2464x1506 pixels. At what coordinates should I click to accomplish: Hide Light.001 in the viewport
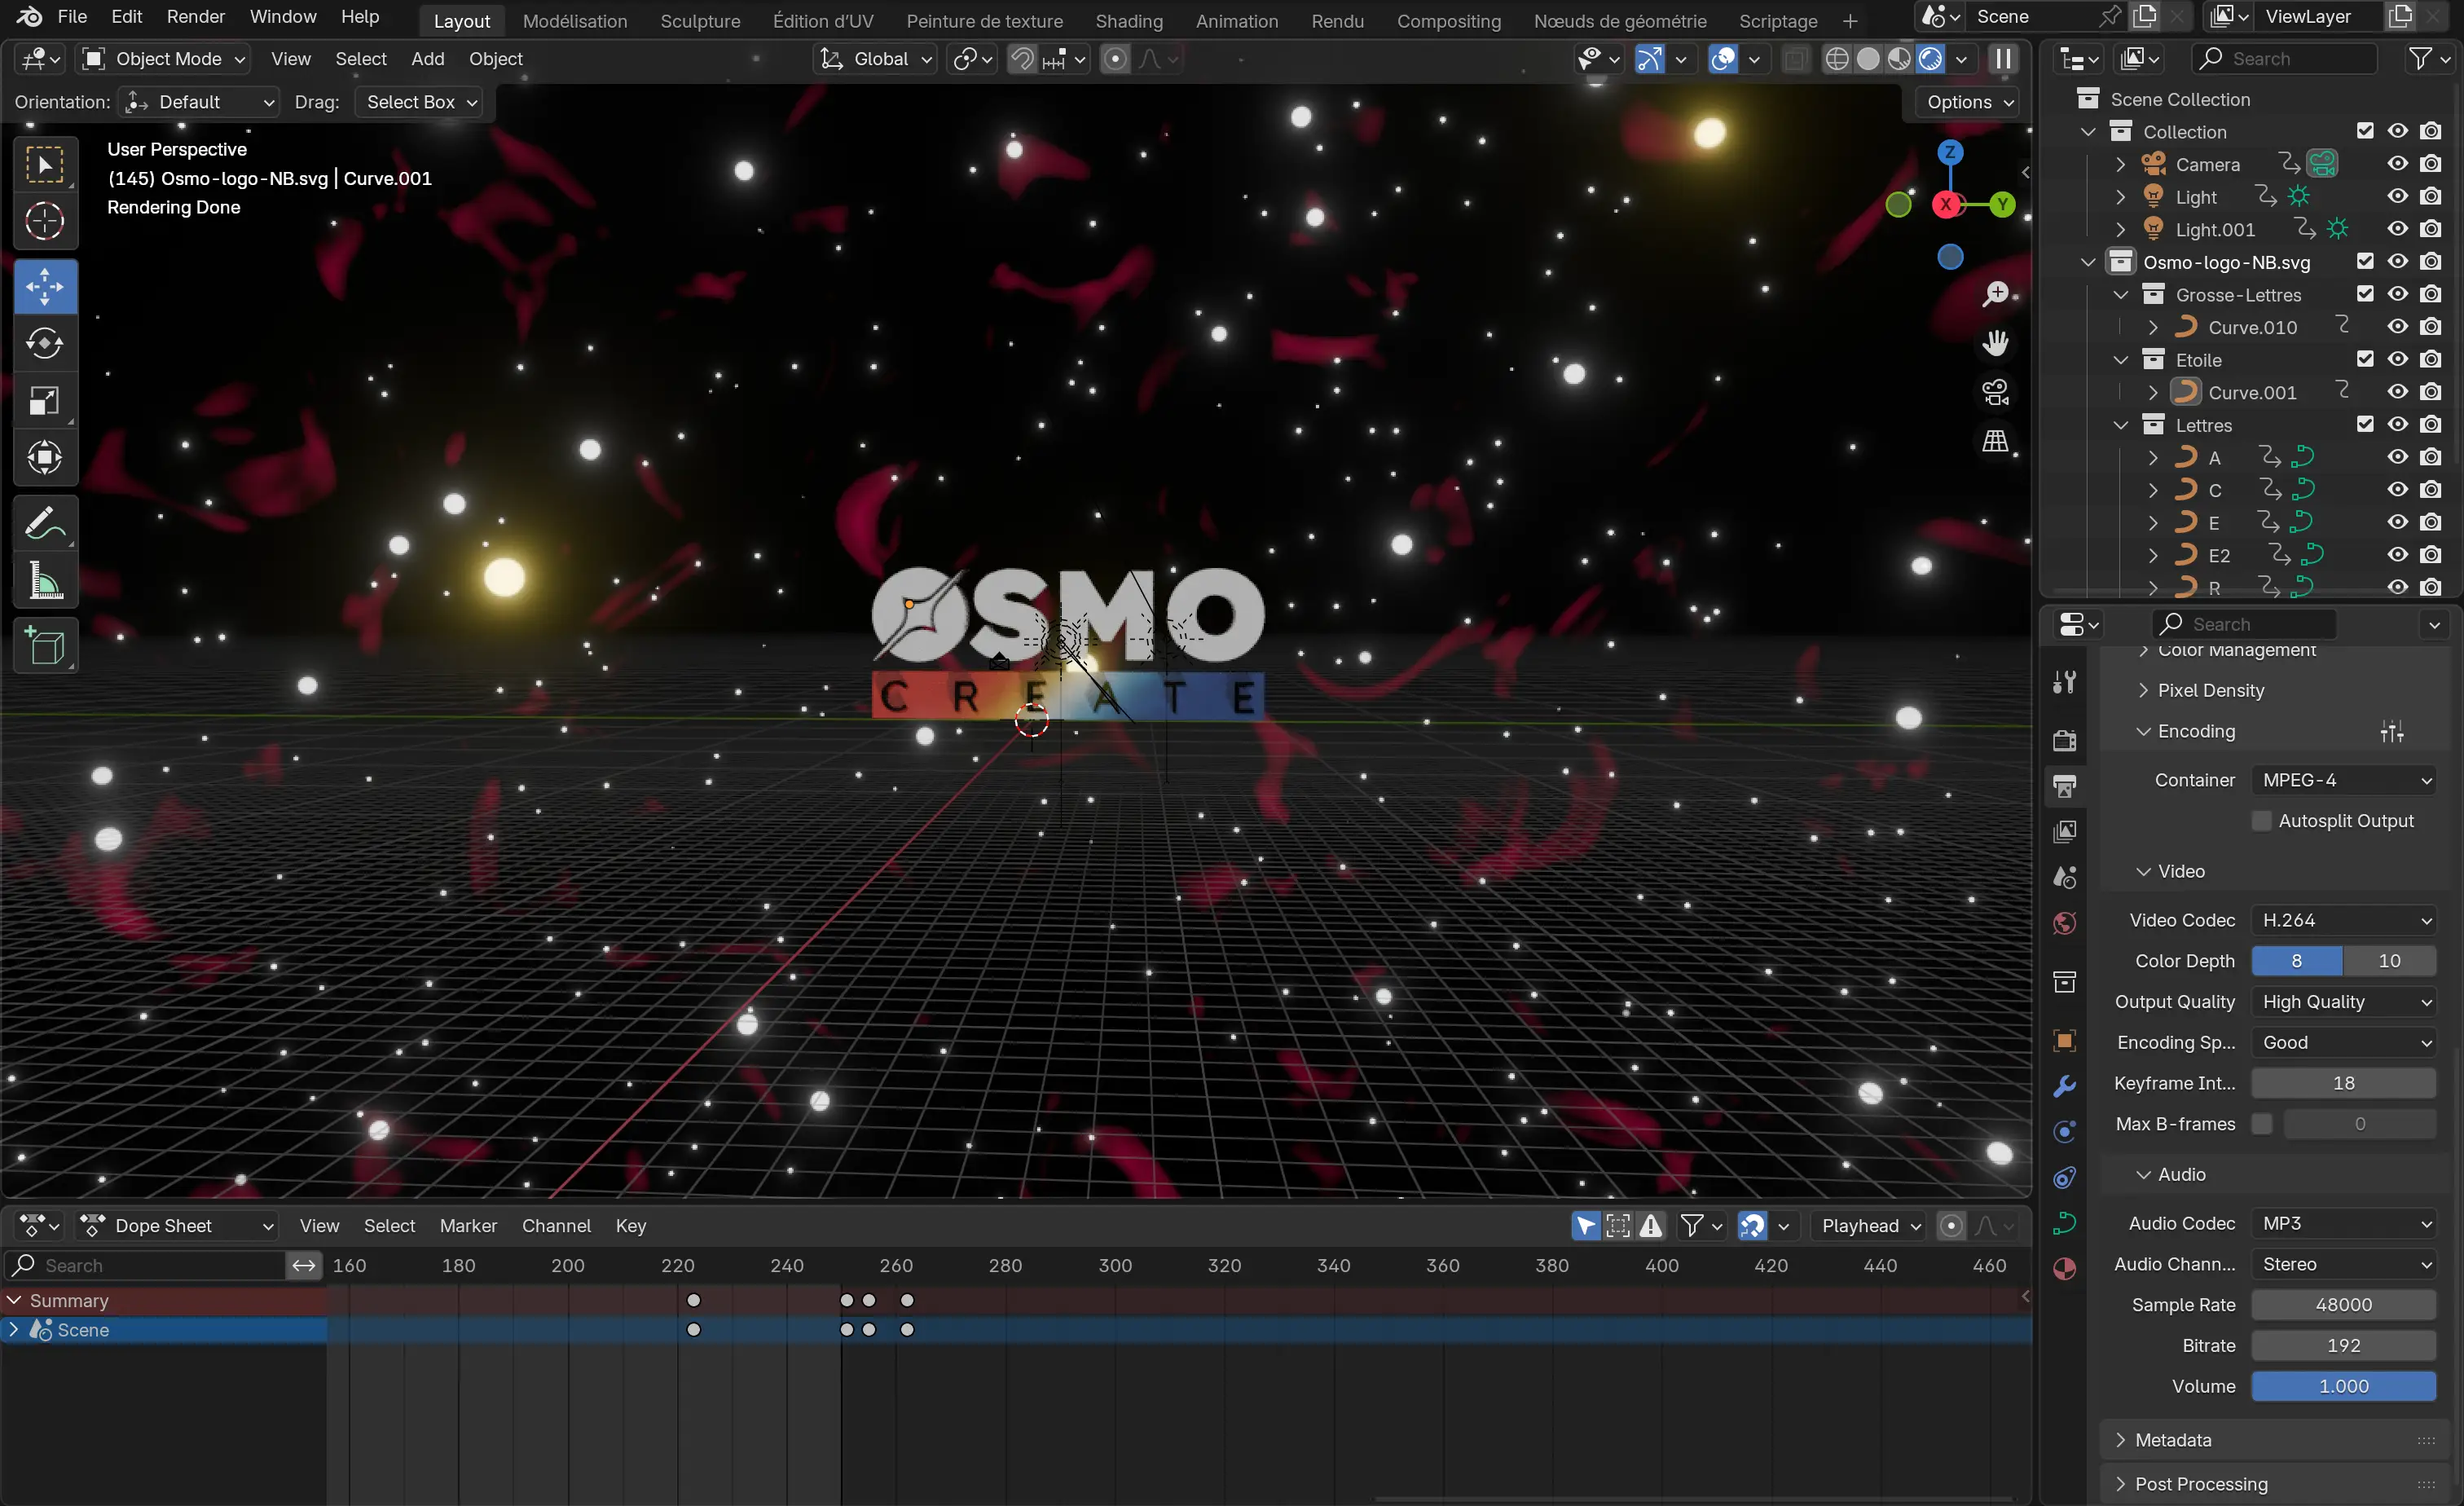click(x=2398, y=229)
